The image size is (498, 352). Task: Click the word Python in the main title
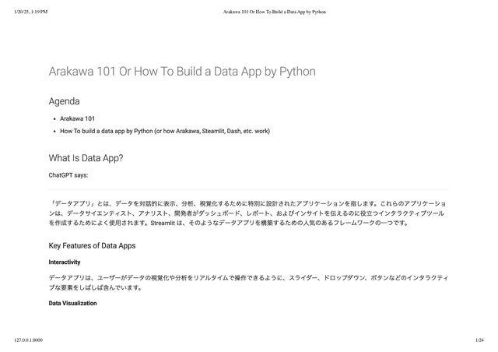point(297,72)
